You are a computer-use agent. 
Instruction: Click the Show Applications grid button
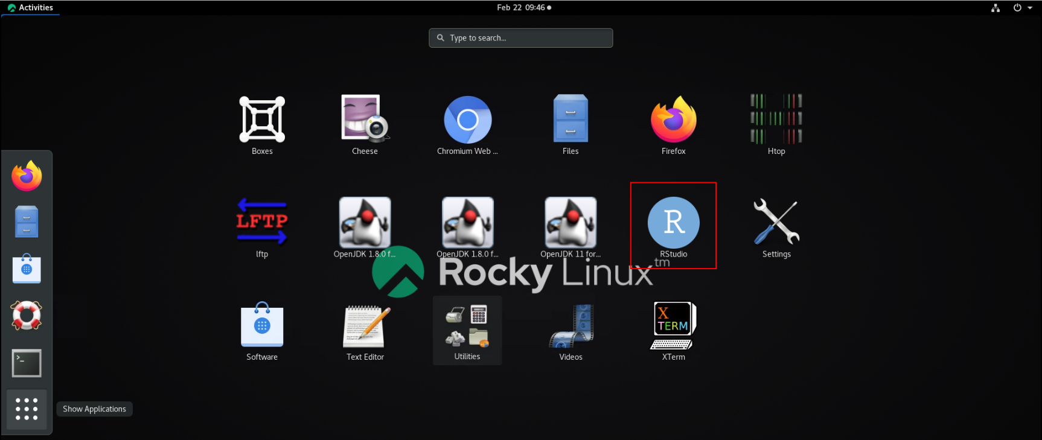pyautogui.click(x=27, y=409)
